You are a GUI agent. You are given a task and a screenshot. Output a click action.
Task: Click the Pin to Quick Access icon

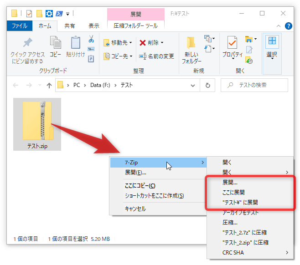click(28, 42)
